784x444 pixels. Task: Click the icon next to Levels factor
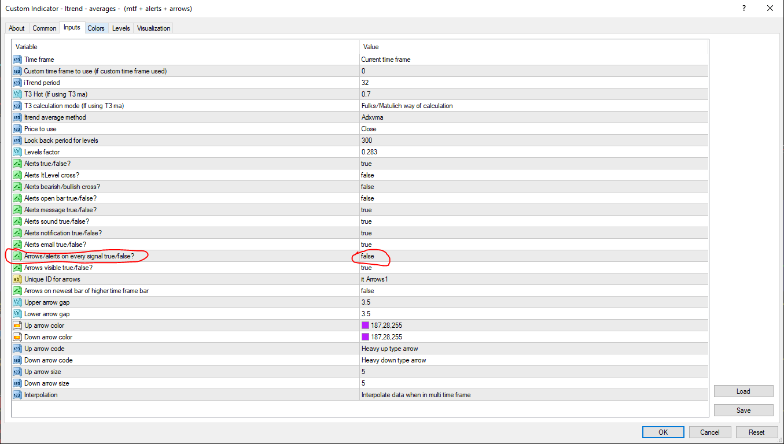click(x=17, y=152)
